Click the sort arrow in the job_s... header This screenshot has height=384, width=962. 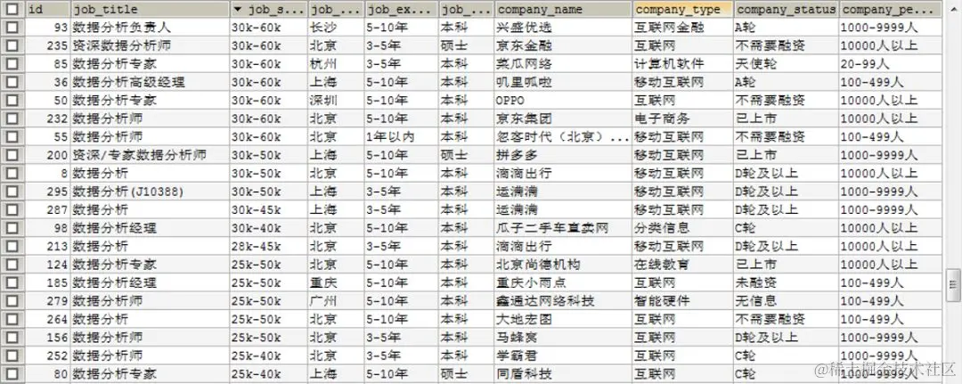click(239, 10)
